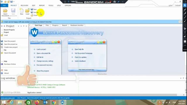Open the Log window dropdown arrow

coord(181,78)
